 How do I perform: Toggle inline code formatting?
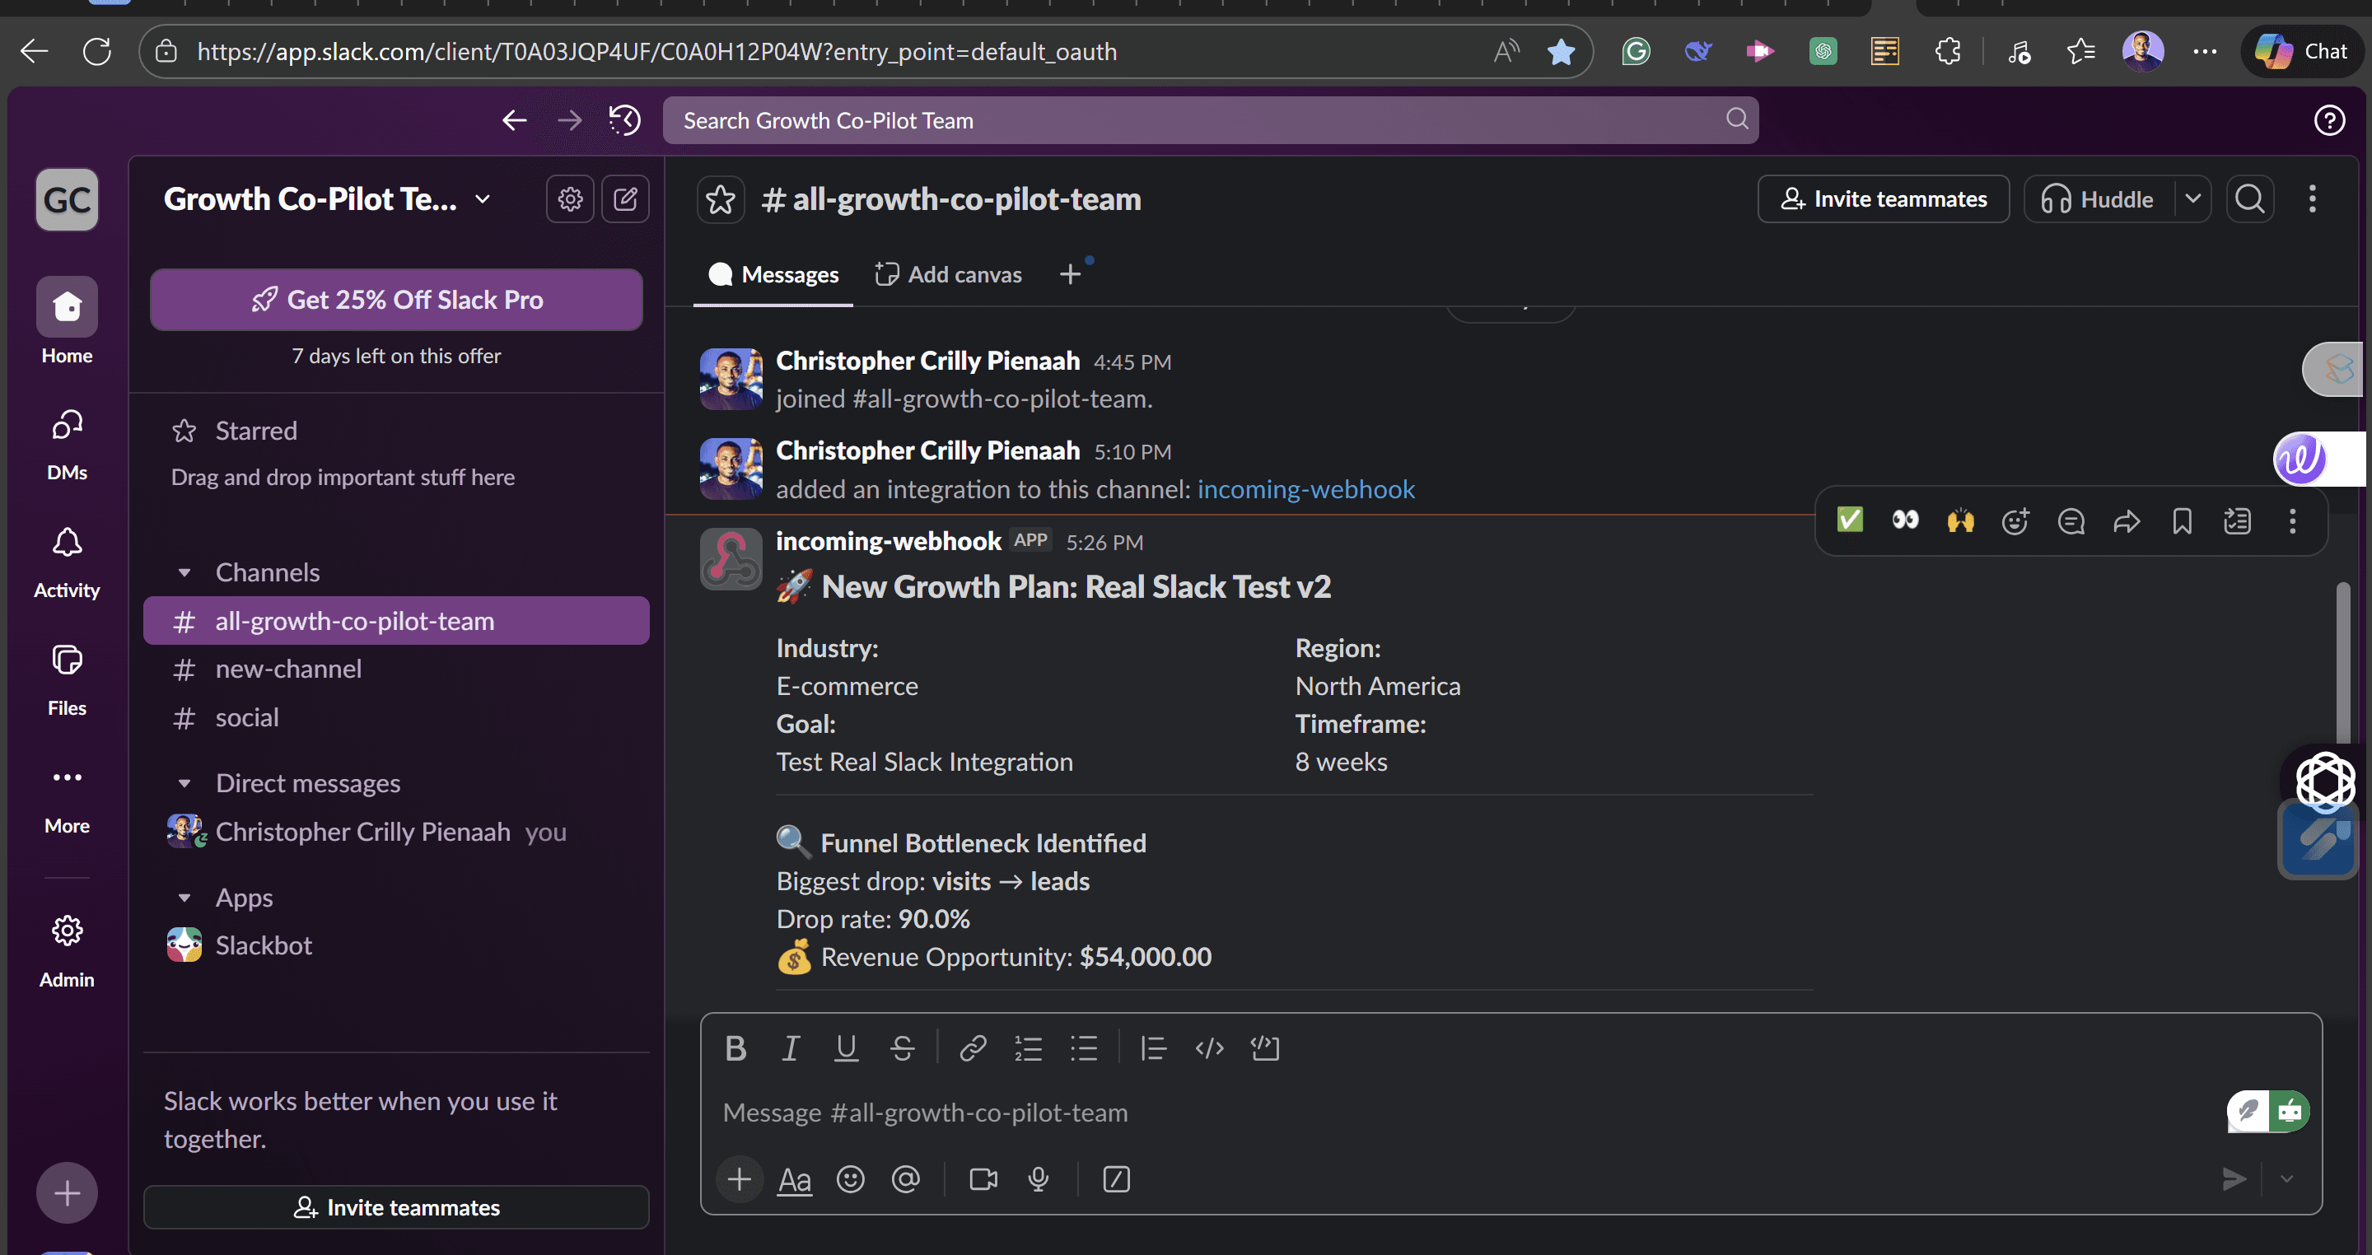point(1209,1047)
